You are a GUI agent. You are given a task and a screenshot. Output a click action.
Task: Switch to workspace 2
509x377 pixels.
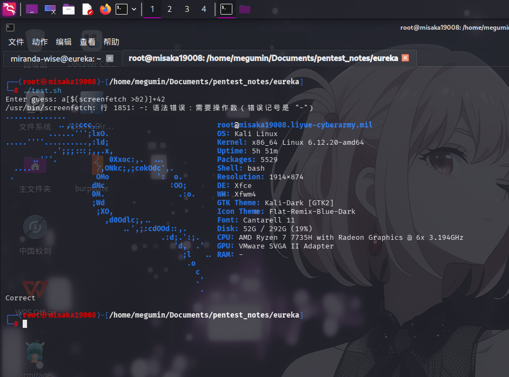tap(170, 9)
